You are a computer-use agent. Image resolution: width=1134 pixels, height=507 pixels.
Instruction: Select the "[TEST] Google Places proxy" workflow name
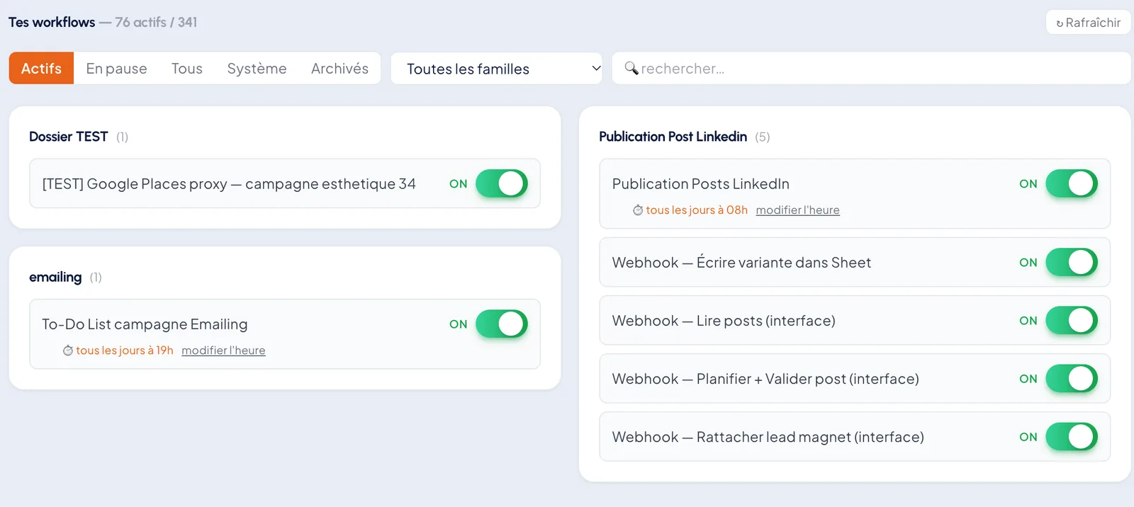pos(229,184)
